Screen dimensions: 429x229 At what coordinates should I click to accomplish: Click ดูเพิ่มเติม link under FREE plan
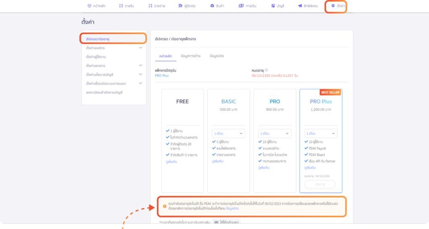coord(171,162)
